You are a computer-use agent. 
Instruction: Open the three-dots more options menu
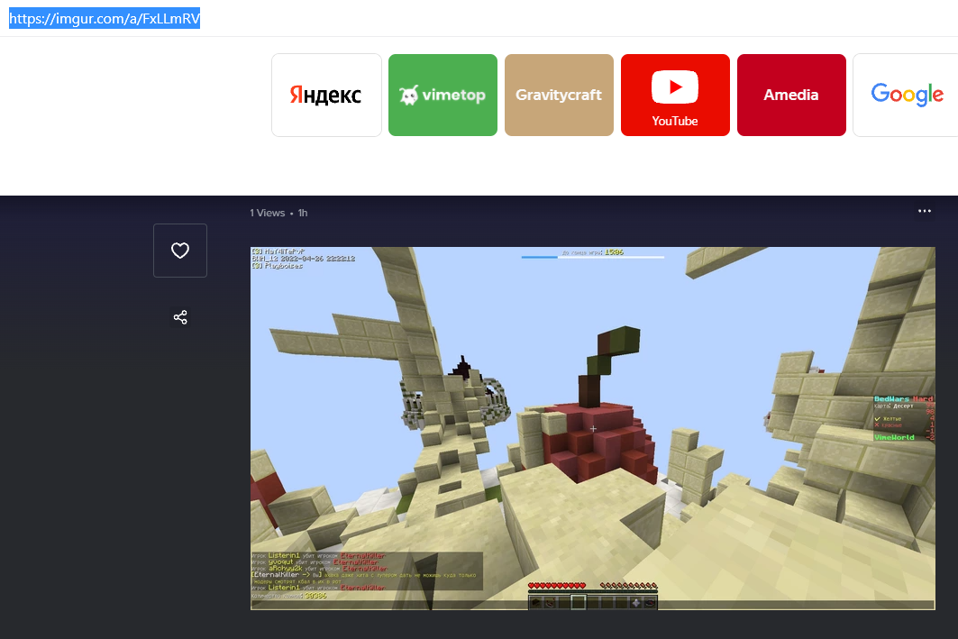point(925,211)
